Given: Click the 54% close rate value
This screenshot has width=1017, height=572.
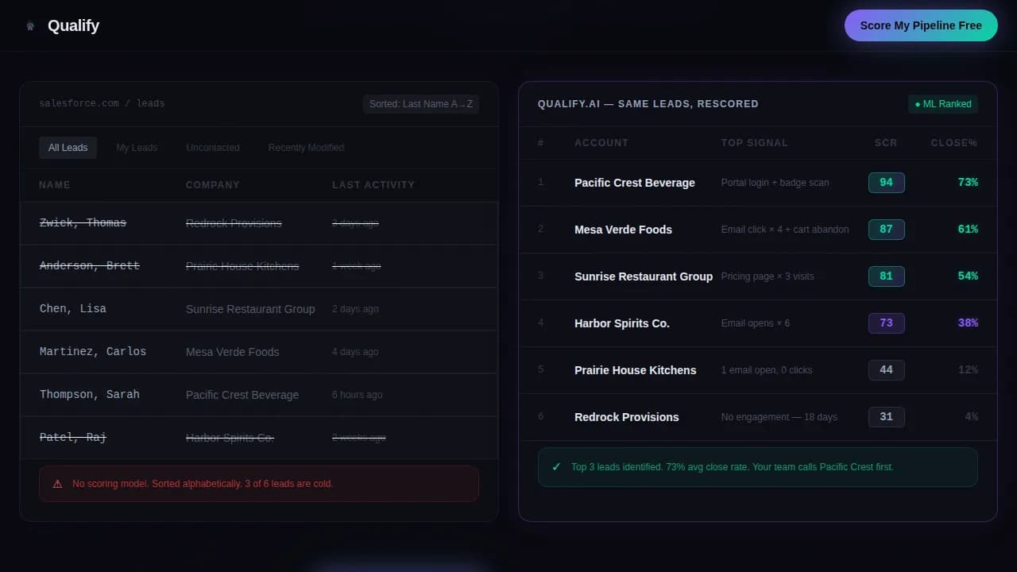Looking at the screenshot, I should pos(968,276).
